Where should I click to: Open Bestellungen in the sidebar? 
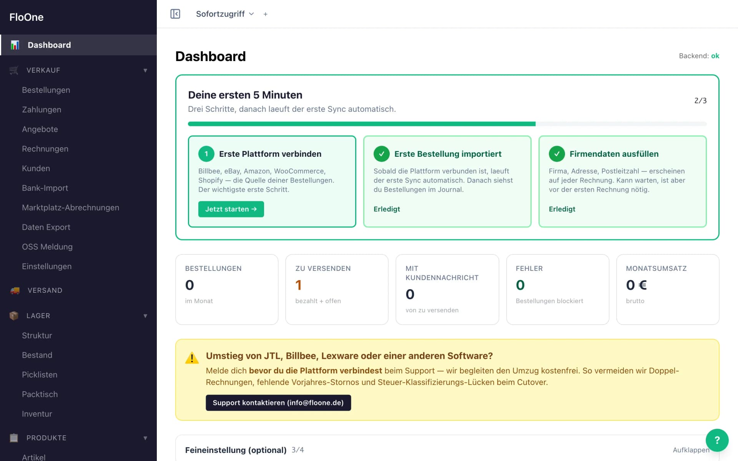[46, 90]
